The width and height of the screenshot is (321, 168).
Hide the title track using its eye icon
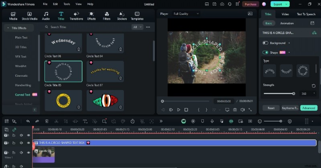[28, 143]
